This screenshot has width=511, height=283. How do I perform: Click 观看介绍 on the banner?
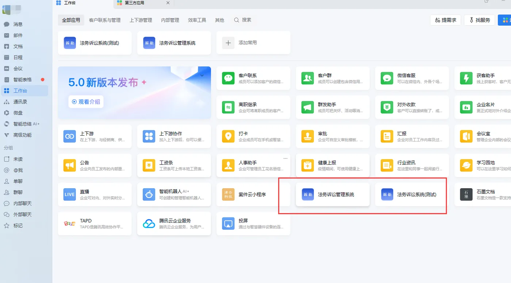86,102
